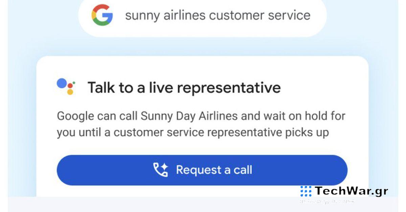Click the gray bar at the bottom
The width and height of the screenshot is (406, 212).
pos(152,205)
